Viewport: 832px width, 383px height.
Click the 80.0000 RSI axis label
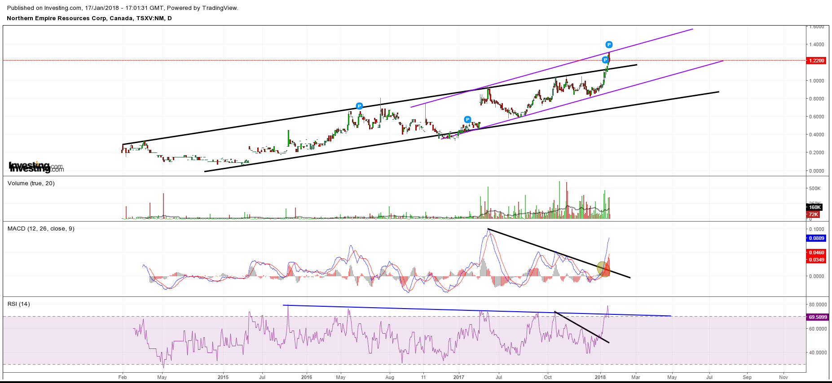coord(818,305)
